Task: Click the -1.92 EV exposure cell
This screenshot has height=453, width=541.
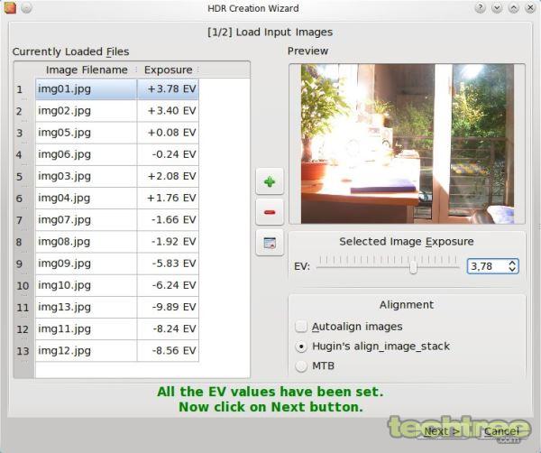Action: (x=168, y=242)
